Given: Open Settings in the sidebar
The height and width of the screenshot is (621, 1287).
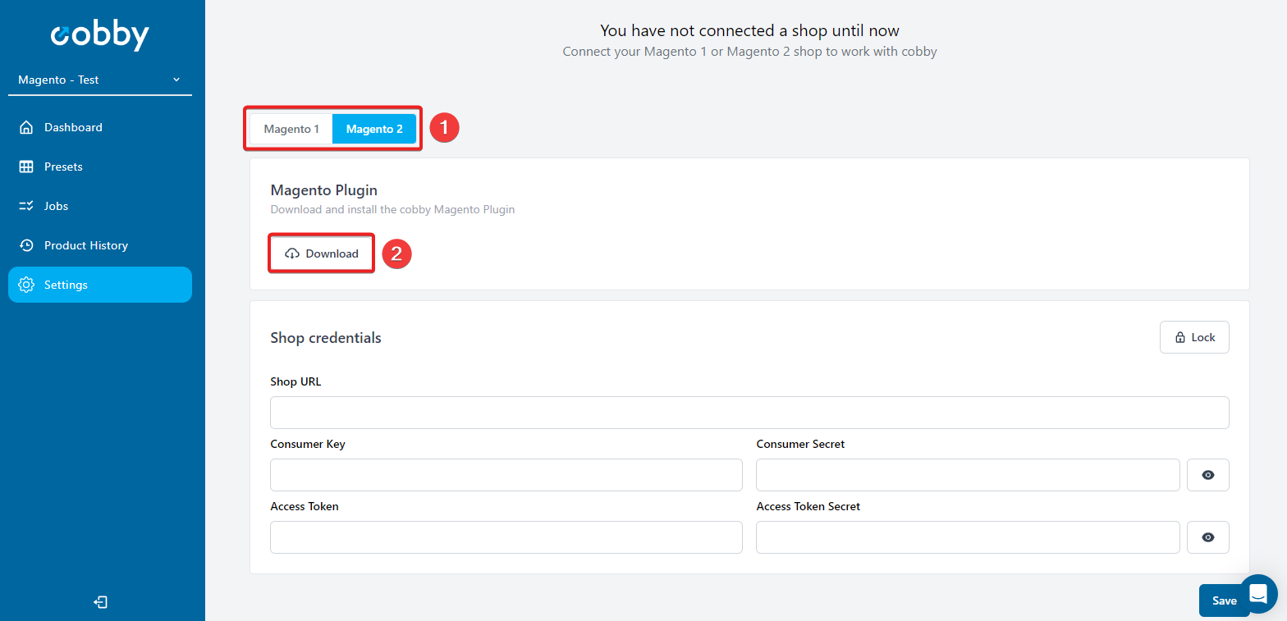Looking at the screenshot, I should 100,285.
